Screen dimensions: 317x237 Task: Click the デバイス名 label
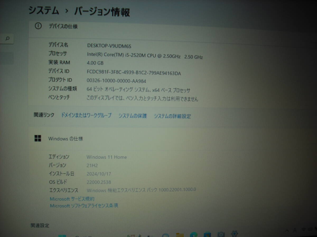(x=58, y=45)
